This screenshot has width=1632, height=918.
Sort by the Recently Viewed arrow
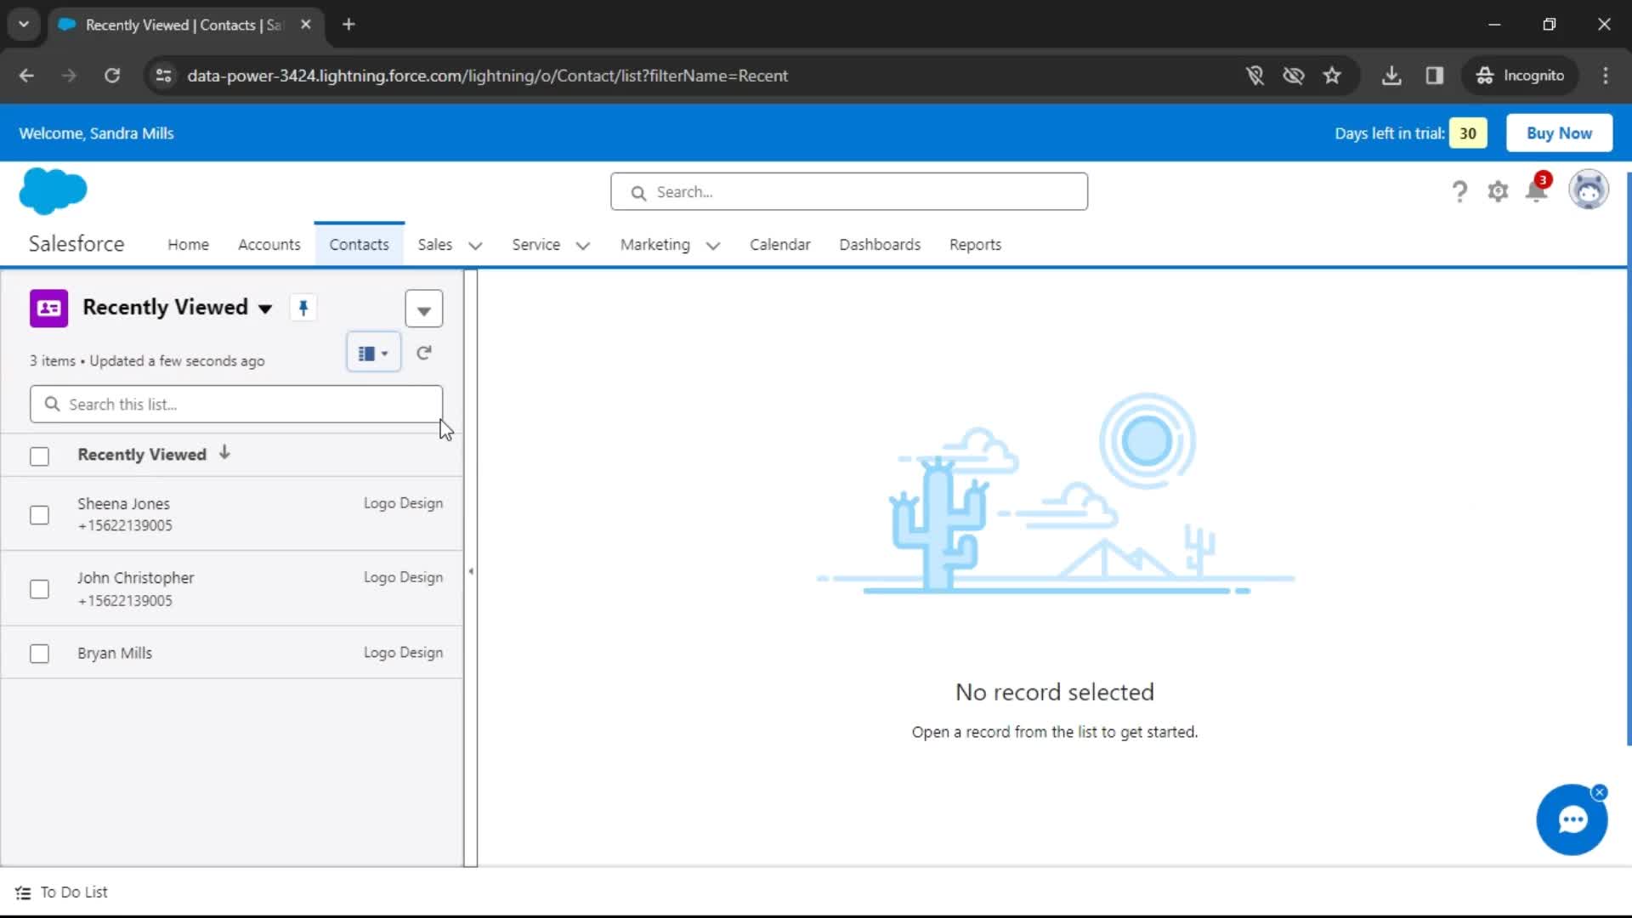click(x=224, y=453)
